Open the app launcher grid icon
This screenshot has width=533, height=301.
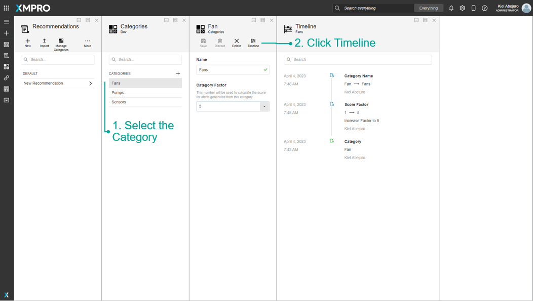click(7, 8)
